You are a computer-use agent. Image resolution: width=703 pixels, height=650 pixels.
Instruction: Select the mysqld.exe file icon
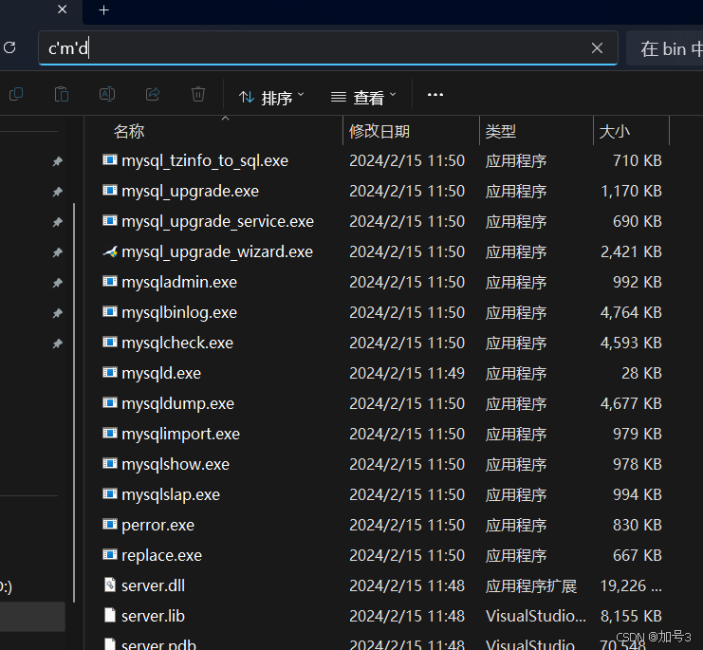[110, 373]
